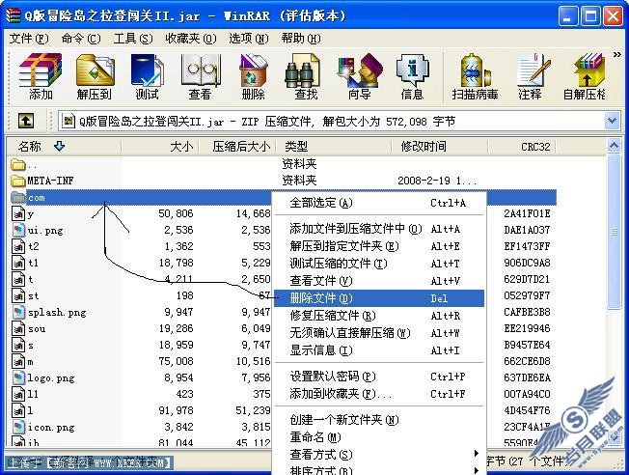Viewport: 629px width, 475px height.
Task: Open the 选项(N) menu
Action: [248, 39]
